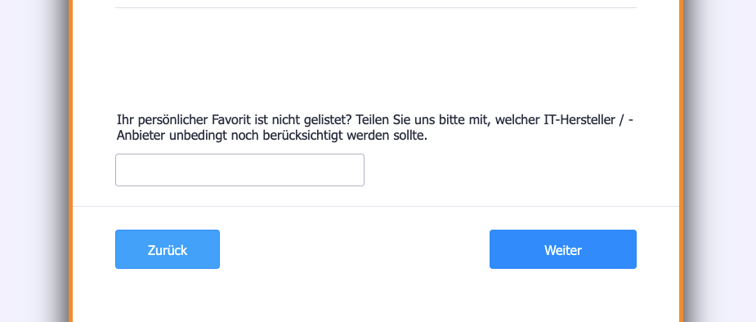Viewport: 756px width, 322px height.
Task: Click empty white space between Zurück and Weiter
Action: pyautogui.click(x=355, y=249)
